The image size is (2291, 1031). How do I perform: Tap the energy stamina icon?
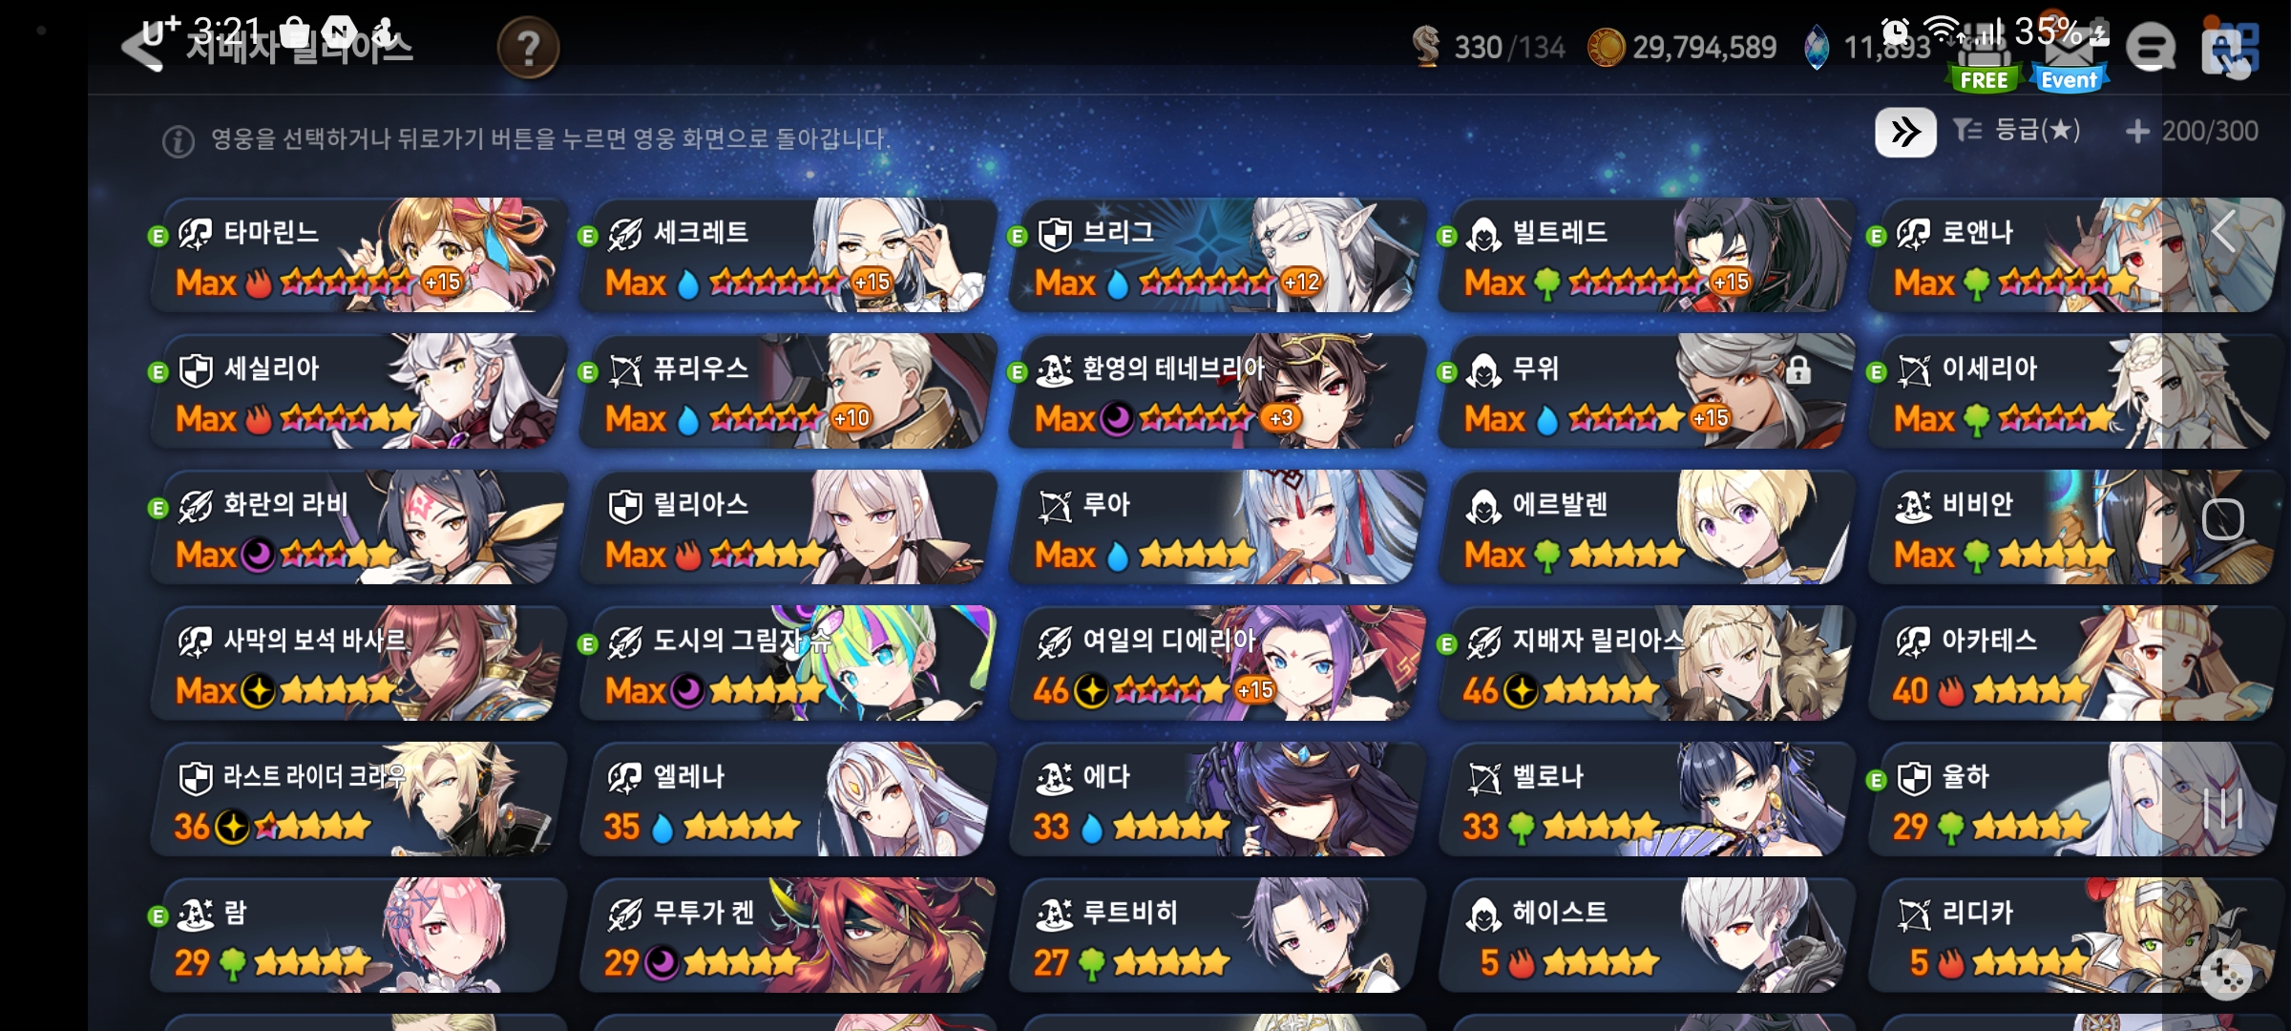pos(1425,47)
